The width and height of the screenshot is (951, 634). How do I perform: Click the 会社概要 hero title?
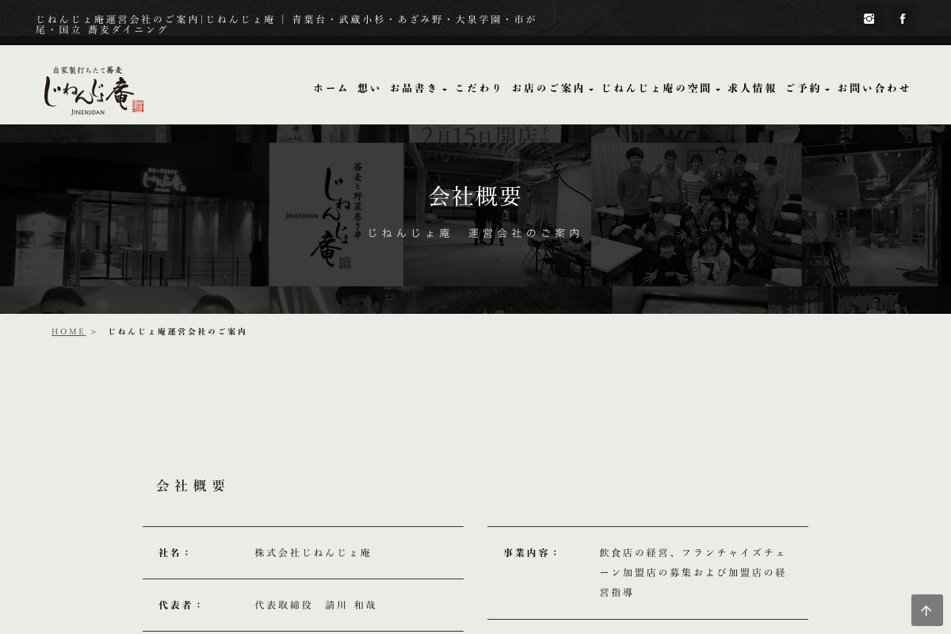tap(475, 196)
